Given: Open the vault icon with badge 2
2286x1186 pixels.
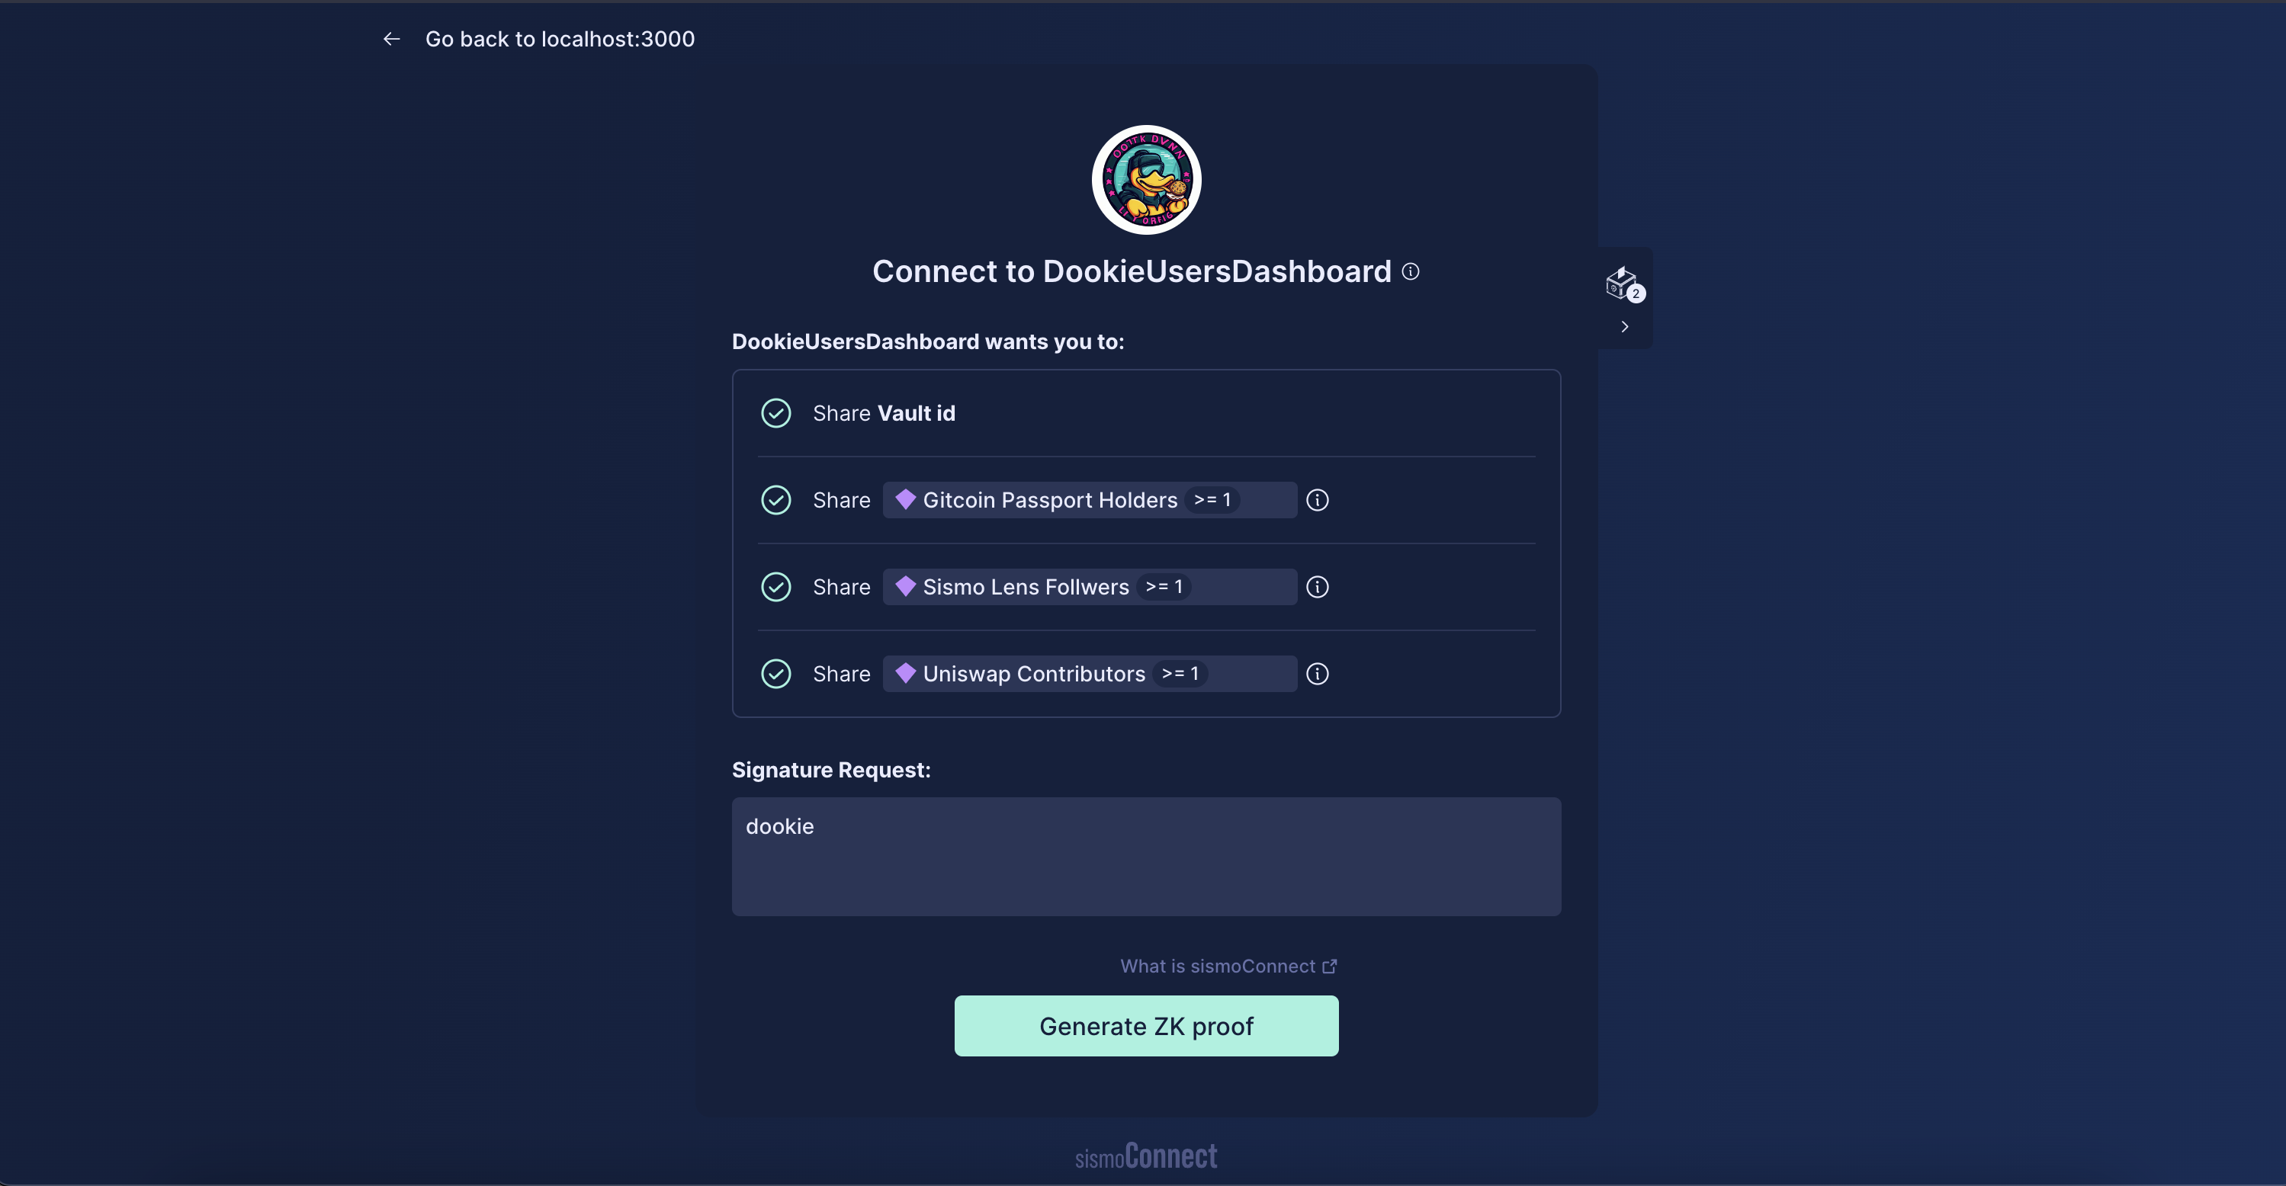Looking at the screenshot, I should click(x=1624, y=284).
